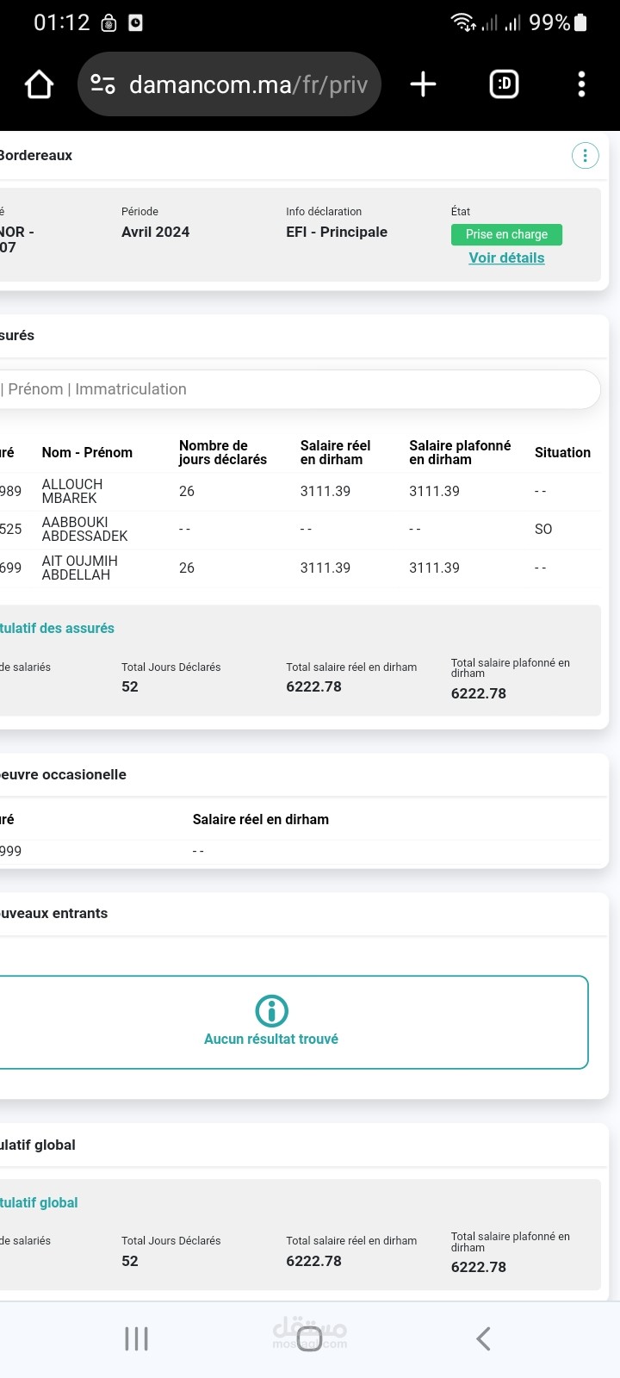Select the AIT OUJMIH ABDELLAH row
620x1378 pixels.
point(300,568)
